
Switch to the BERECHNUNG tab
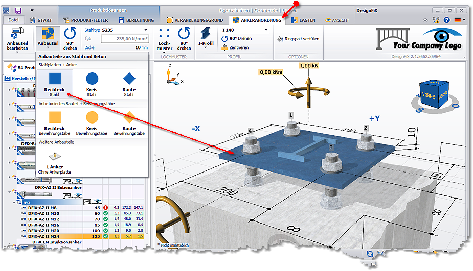(x=137, y=20)
